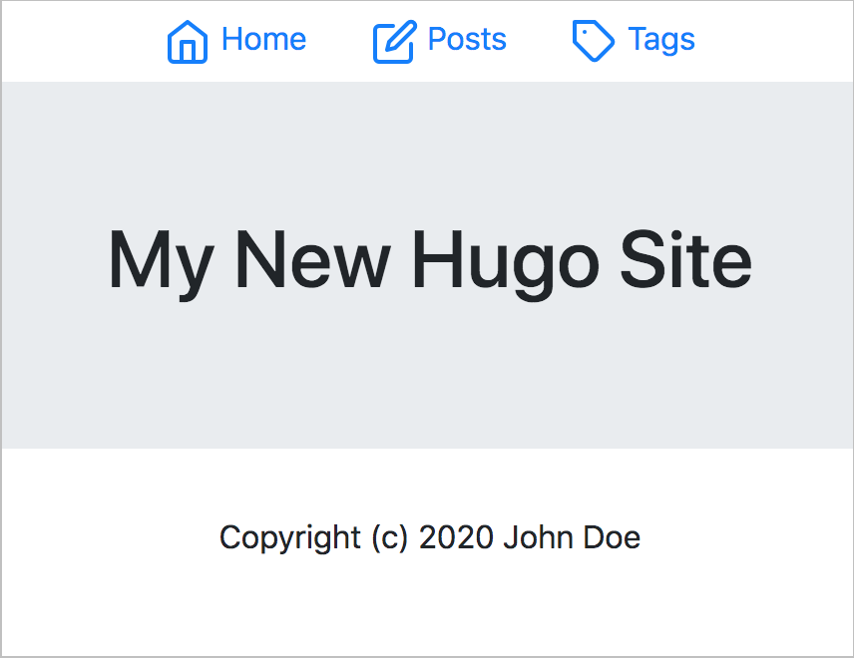The image size is (854, 658).
Task: Open the Tags navigation link text
Action: pos(661,41)
